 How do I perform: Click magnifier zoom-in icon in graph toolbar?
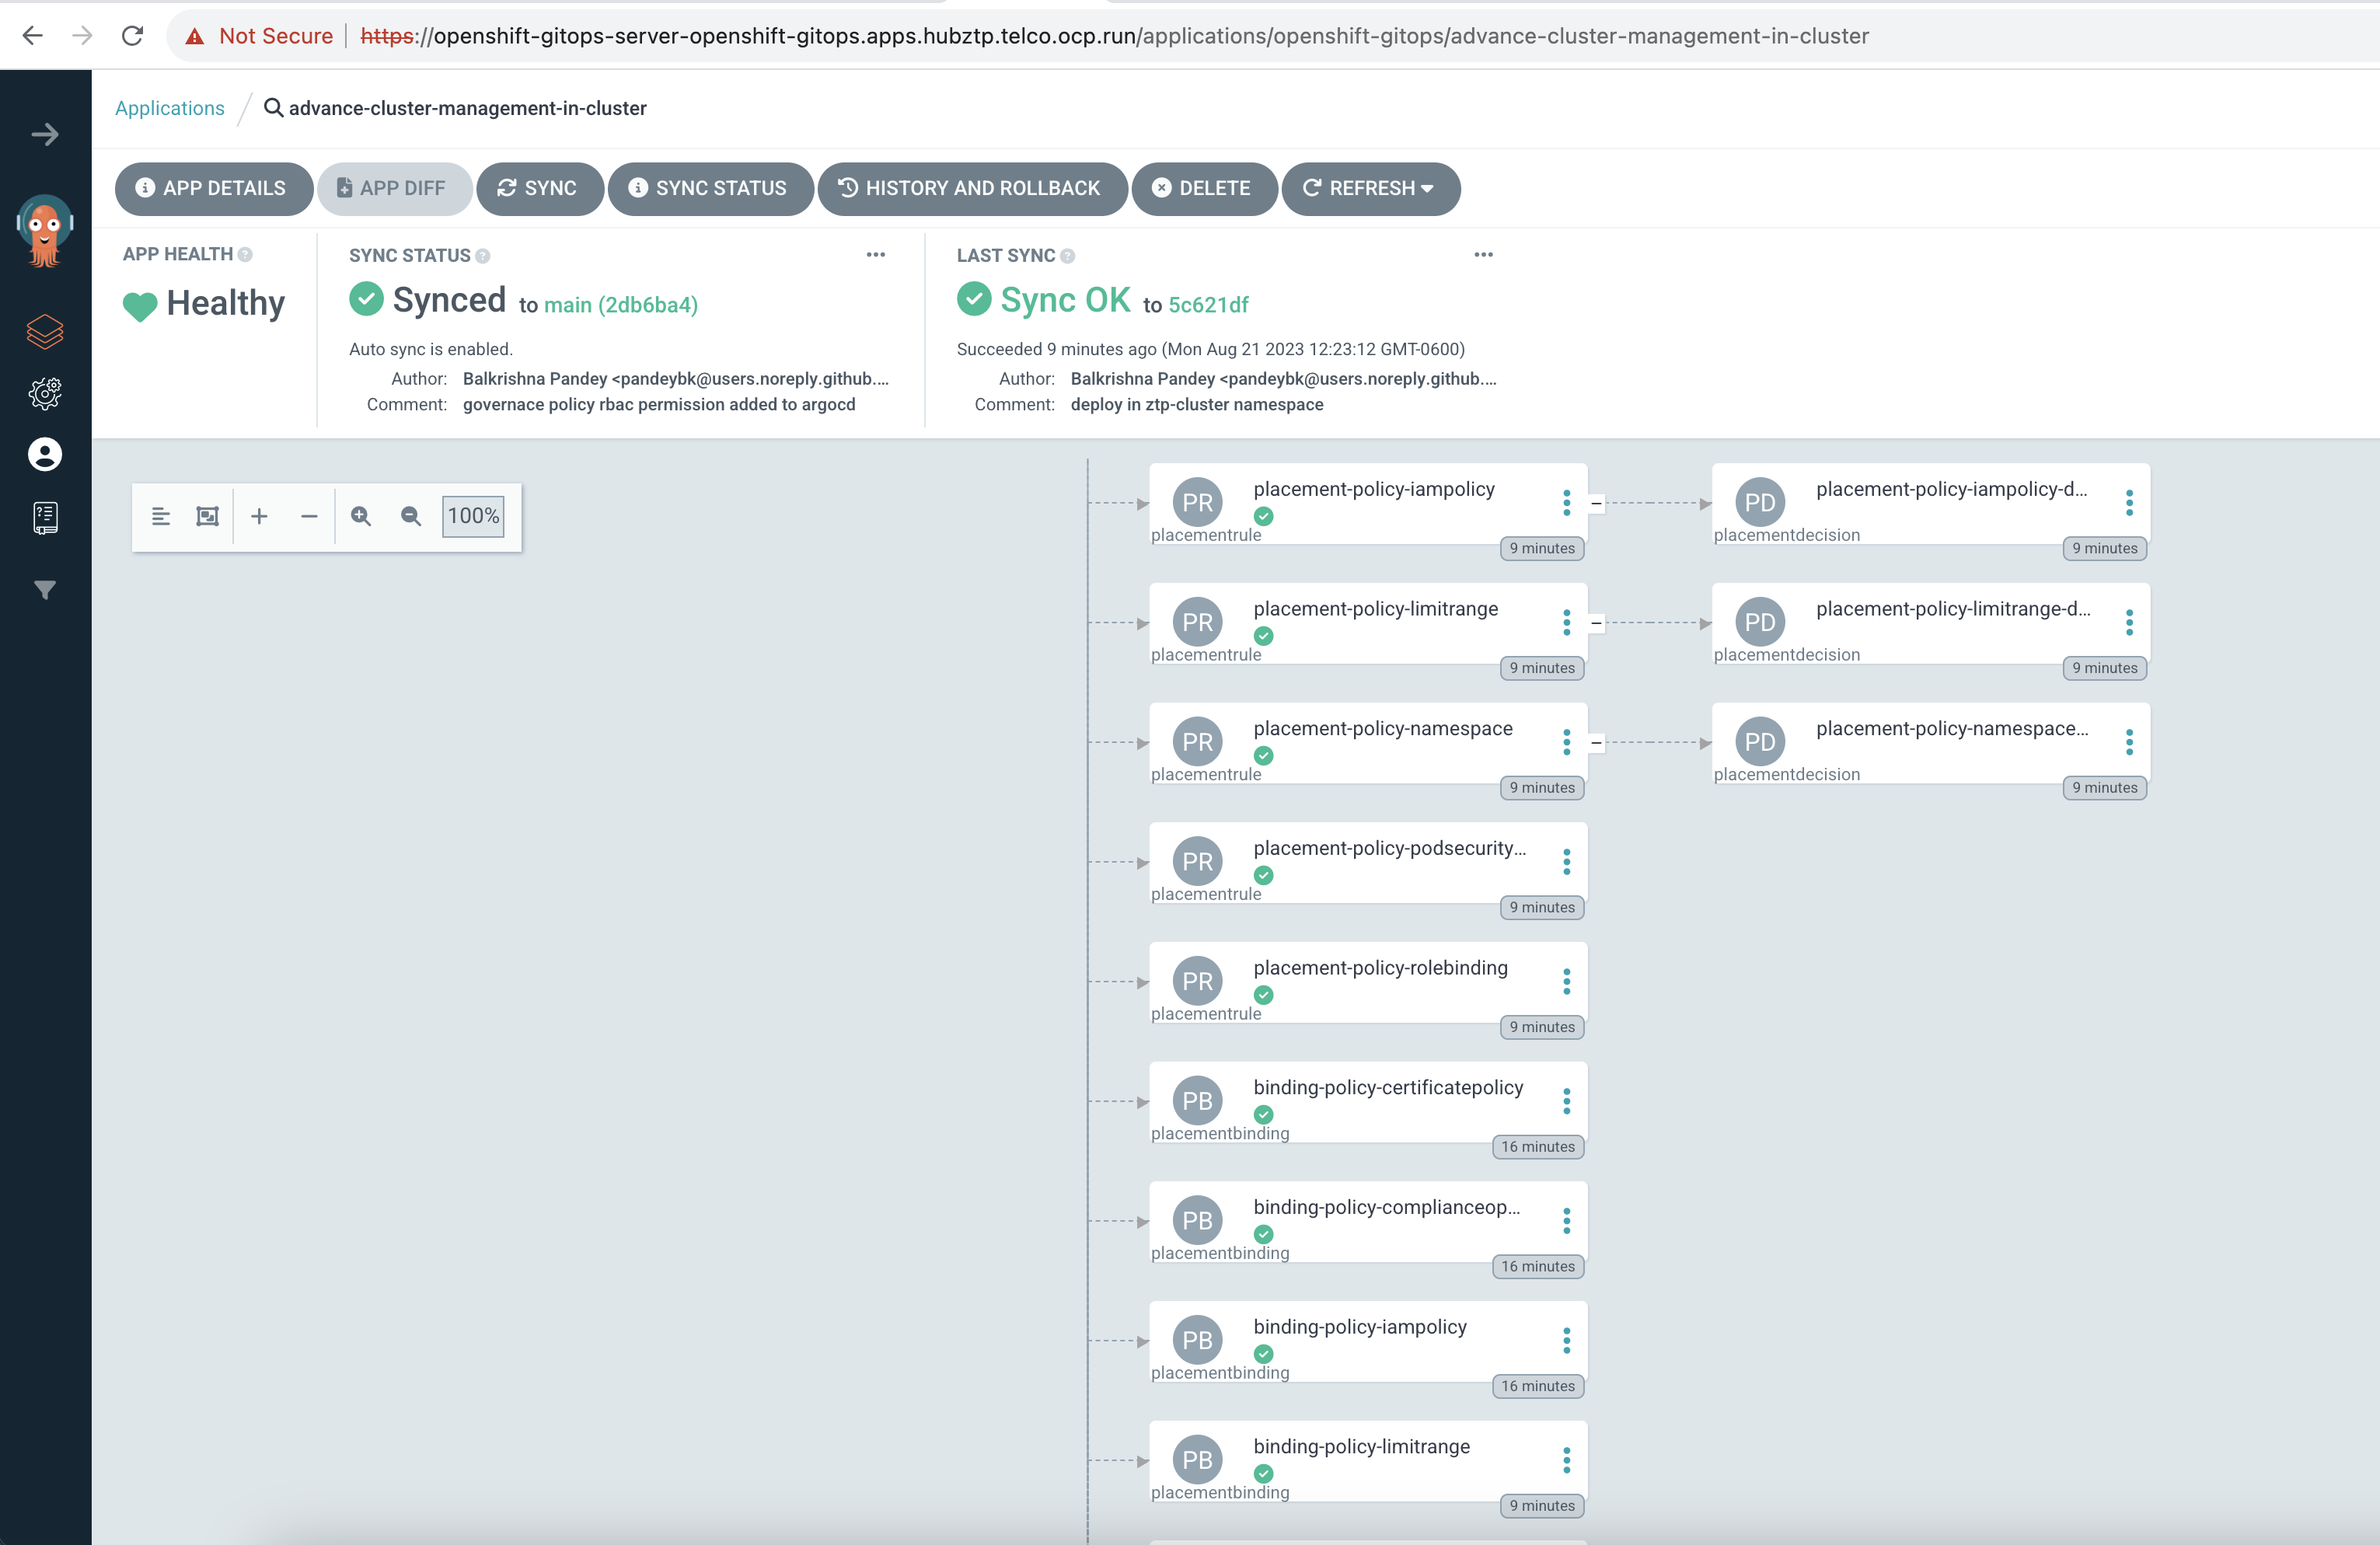click(x=361, y=516)
